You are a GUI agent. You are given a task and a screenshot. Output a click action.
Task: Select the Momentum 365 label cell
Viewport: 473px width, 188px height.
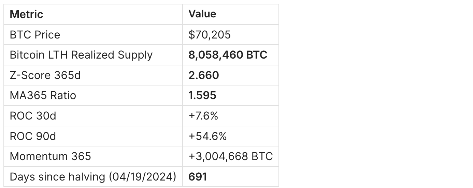[51, 156]
